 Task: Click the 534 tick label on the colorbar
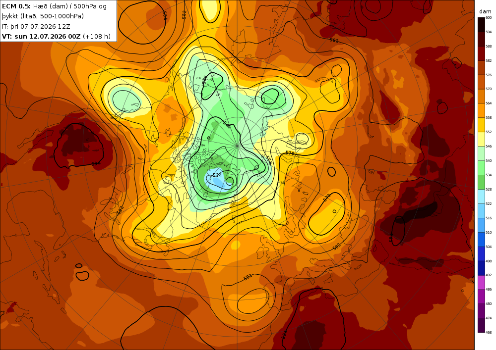(x=489, y=175)
